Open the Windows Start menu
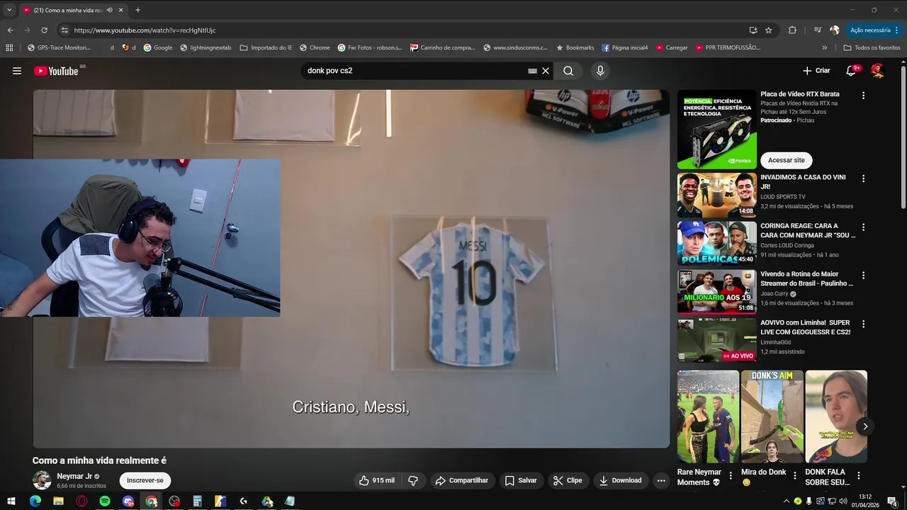The height and width of the screenshot is (510, 907). point(11,501)
